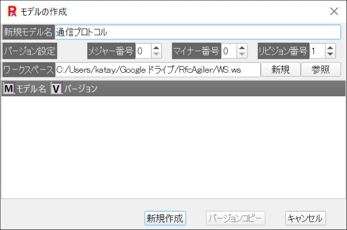Click the バージョンコピー button

[x=235, y=218]
